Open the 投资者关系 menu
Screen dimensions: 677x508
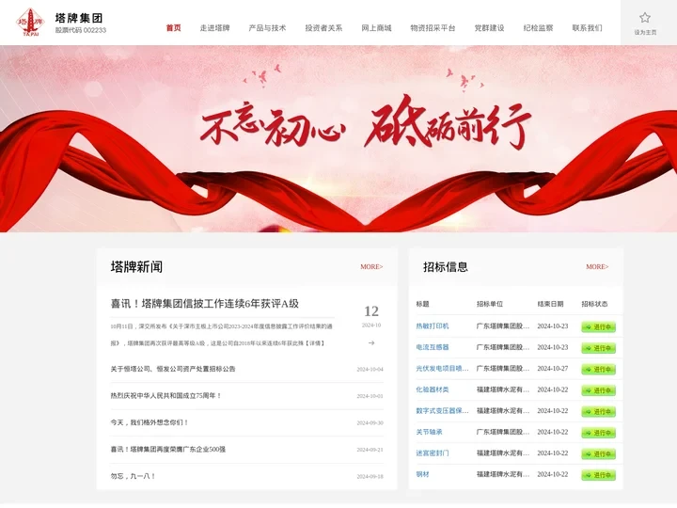[x=323, y=28]
